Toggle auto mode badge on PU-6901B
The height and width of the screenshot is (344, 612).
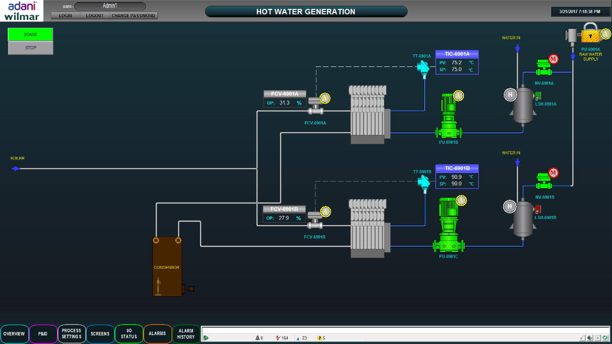[x=459, y=96]
